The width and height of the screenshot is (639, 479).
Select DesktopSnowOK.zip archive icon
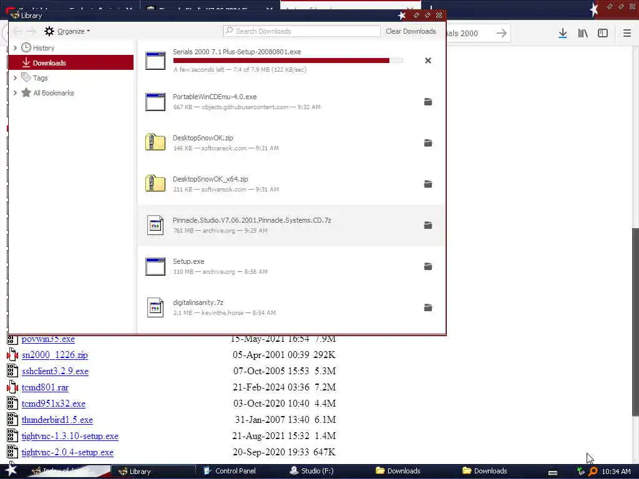(x=155, y=143)
